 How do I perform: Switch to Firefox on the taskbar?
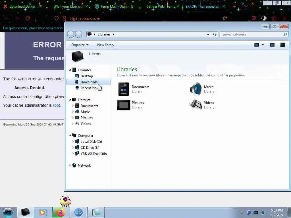pyautogui.click(x=61, y=212)
